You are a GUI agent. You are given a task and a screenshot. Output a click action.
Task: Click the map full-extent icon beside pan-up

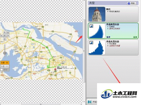pos(8,32)
